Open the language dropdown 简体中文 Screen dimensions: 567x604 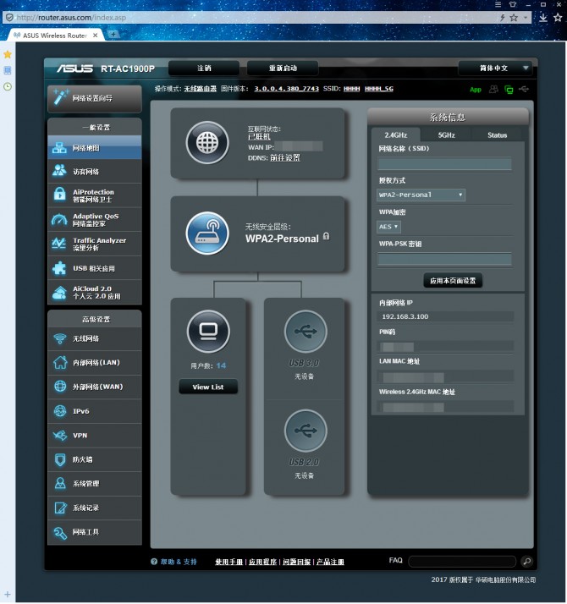pos(495,69)
